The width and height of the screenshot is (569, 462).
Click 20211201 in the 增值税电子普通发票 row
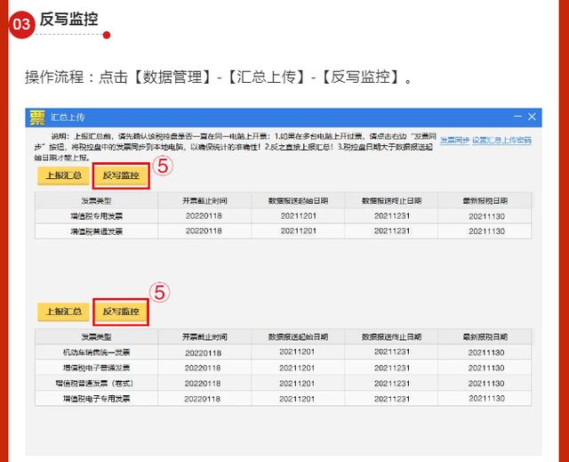click(x=297, y=369)
